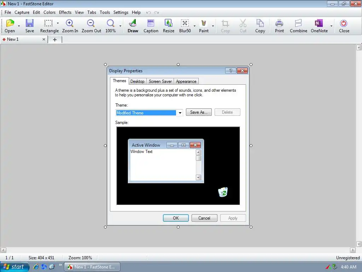Click Cancel in Display Properties

coord(204,218)
